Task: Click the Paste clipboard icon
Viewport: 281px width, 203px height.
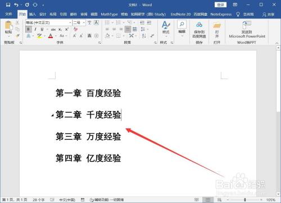Action: [x=8, y=25]
